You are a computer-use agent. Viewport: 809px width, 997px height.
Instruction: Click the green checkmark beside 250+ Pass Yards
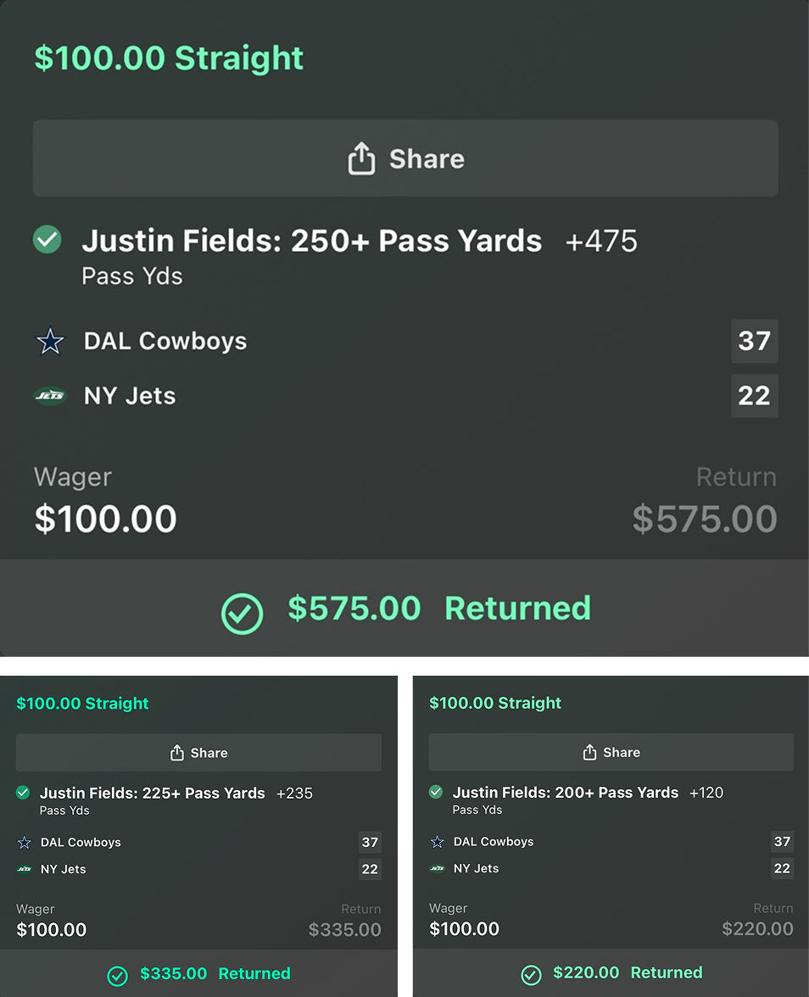click(x=47, y=240)
